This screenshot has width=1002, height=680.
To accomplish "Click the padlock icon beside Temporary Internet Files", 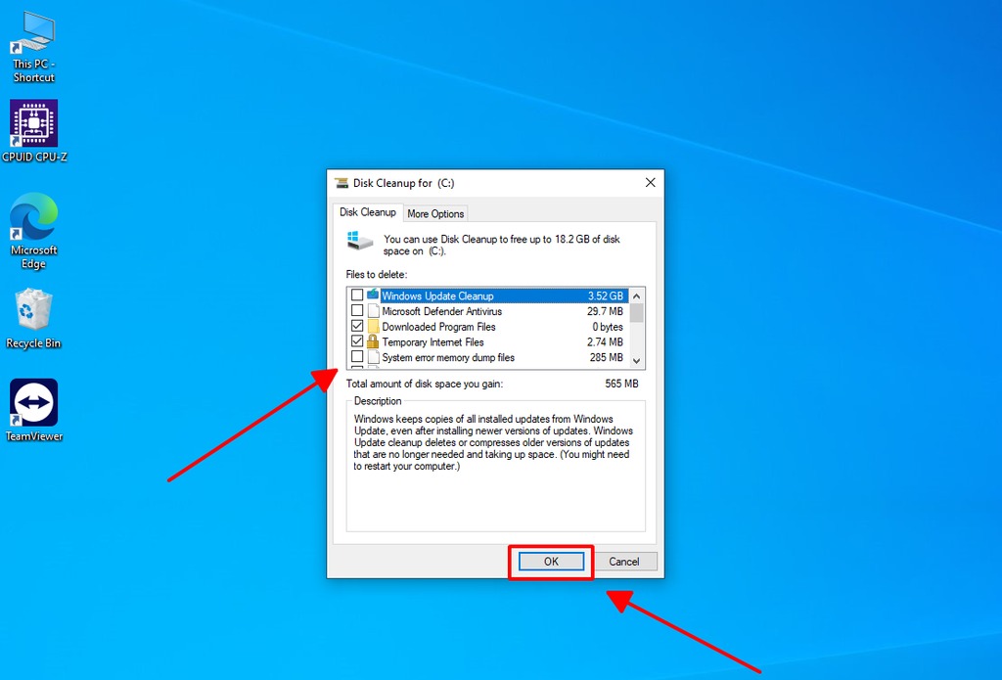I will pos(373,342).
